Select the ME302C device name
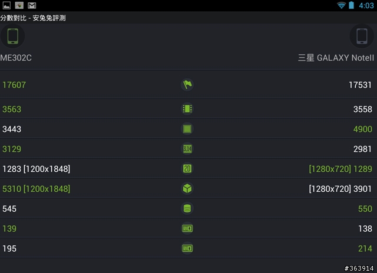377x273 pixels. tap(16, 58)
